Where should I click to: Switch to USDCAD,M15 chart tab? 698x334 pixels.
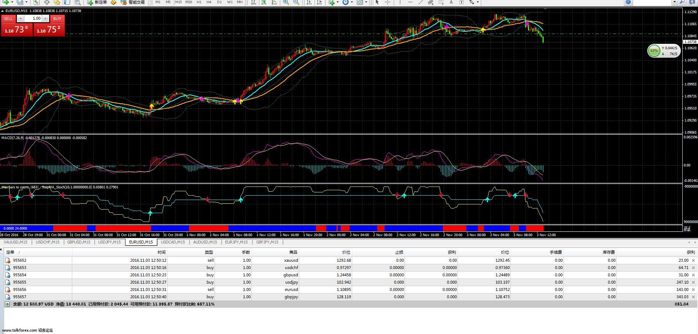click(173, 242)
